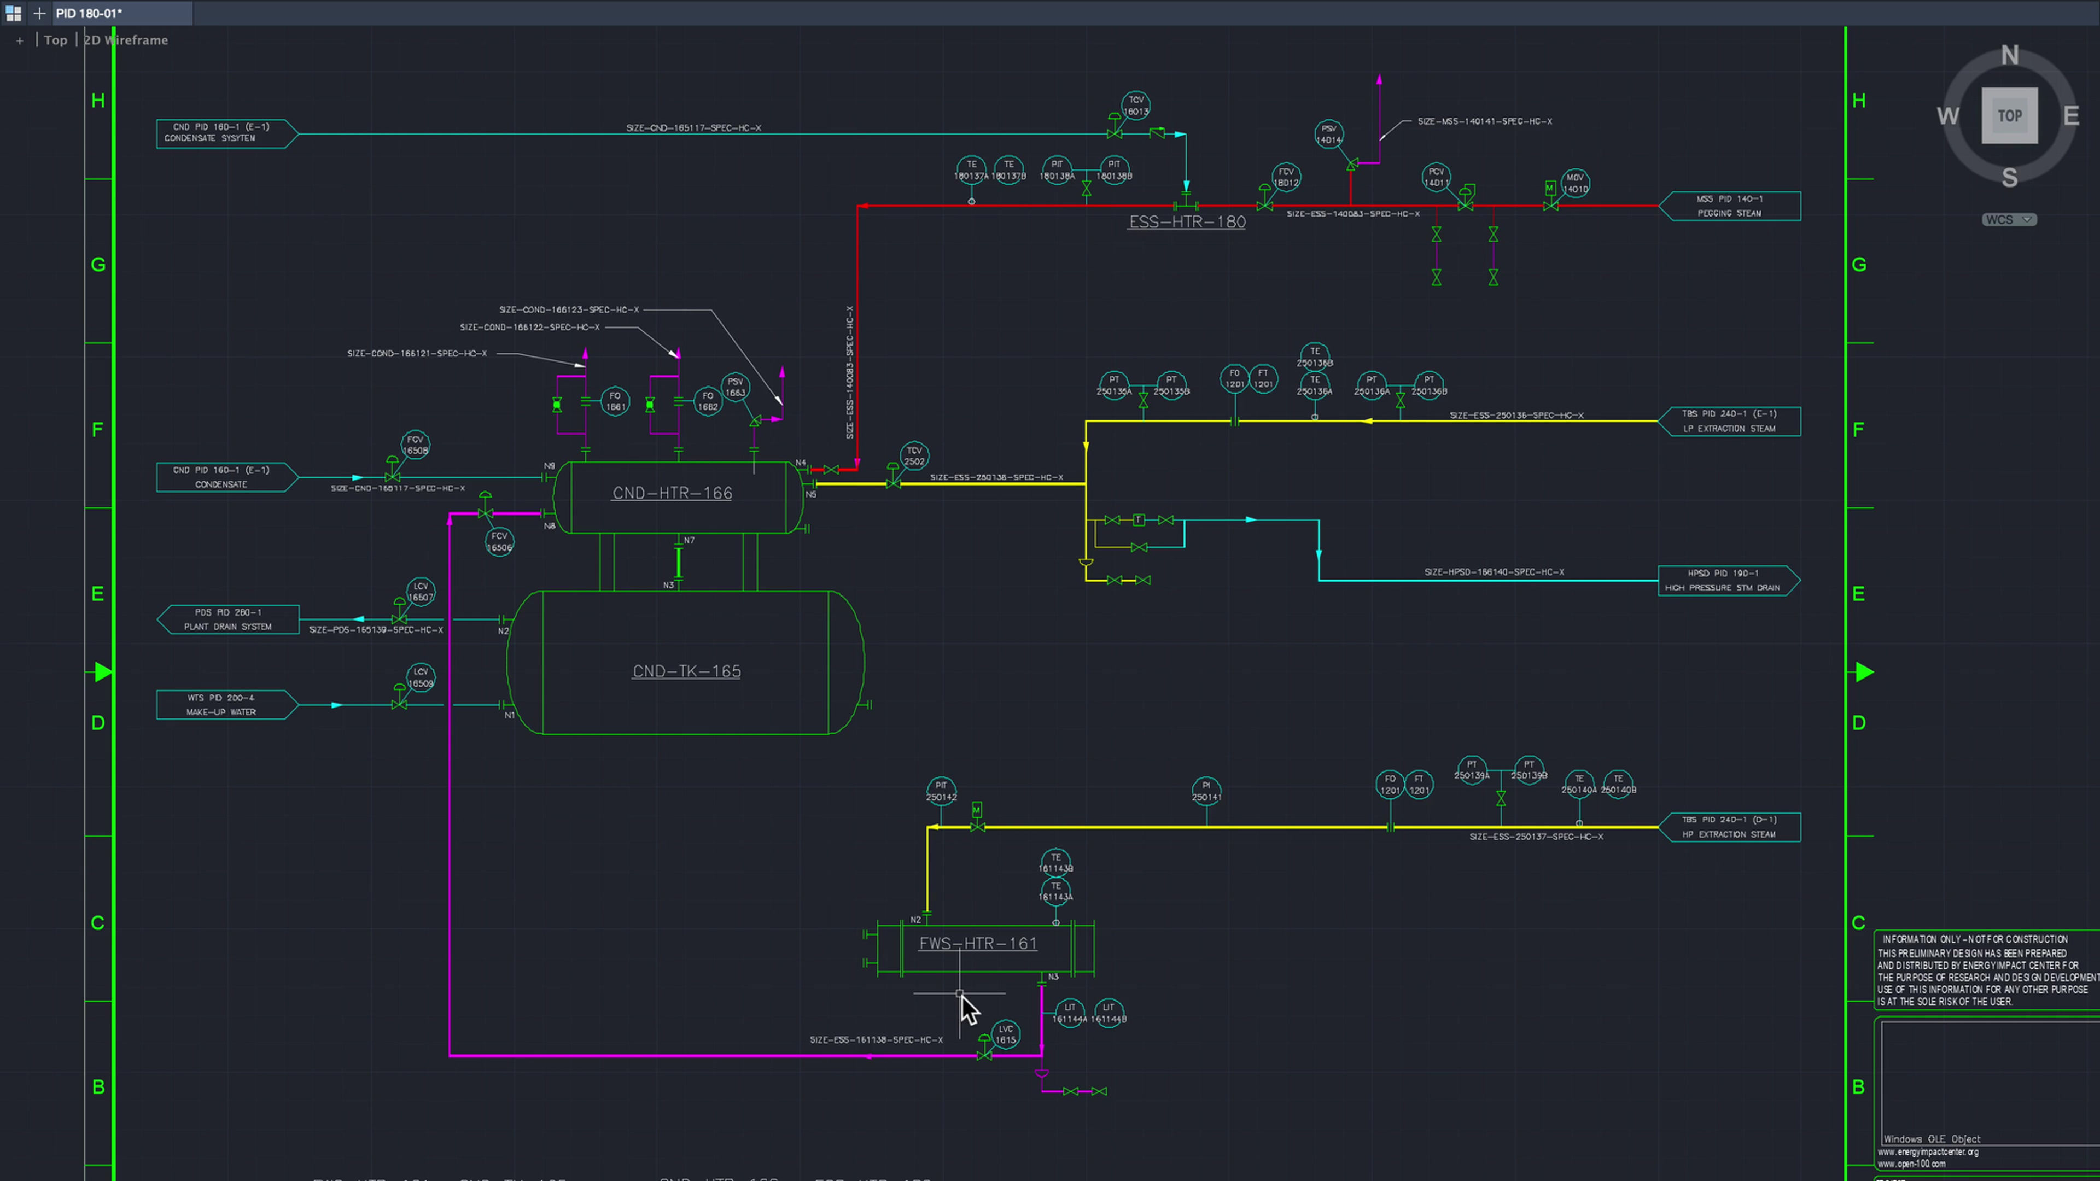Screen dimensions: 2100x1181
Task: Select the PLANT DRAIN SYSTEM off-page connector
Action: point(228,619)
